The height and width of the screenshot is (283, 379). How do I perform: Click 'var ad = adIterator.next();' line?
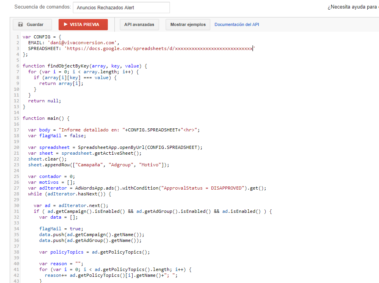[71, 205]
